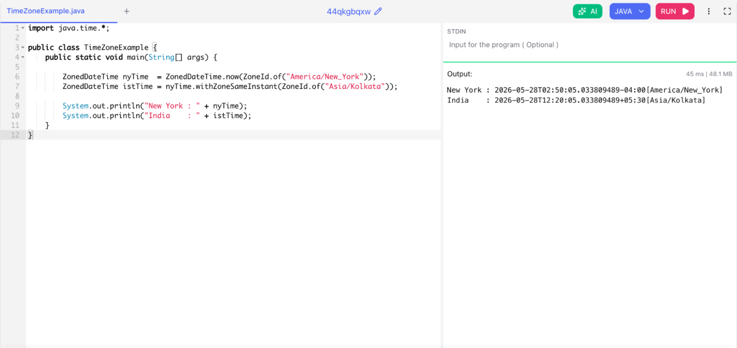The image size is (737, 348).
Task: Click the India output line
Action: pos(576,100)
